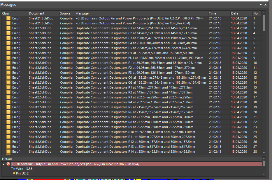The height and width of the screenshot is (180, 272).
Task: Click the [Error] label in row 28
Action: point(16,152)
